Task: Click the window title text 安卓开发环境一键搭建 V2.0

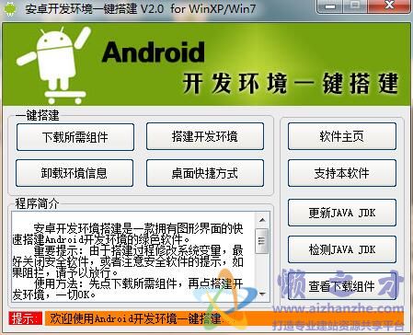Action: click(95, 9)
